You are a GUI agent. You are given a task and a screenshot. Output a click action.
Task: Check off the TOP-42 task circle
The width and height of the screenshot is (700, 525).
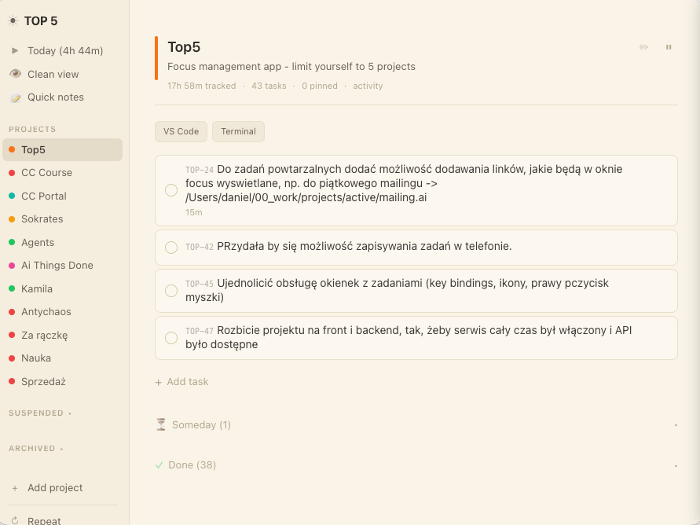pyautogui.click(x=171, y=248)
